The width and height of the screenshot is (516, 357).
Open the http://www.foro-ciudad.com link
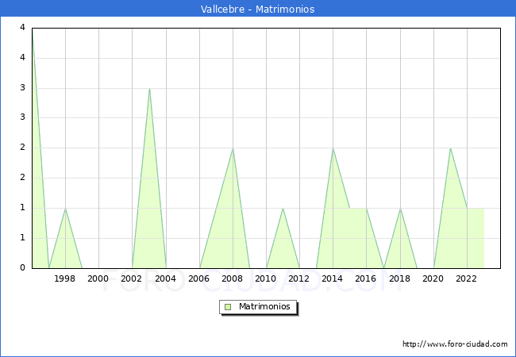(455, 344)
